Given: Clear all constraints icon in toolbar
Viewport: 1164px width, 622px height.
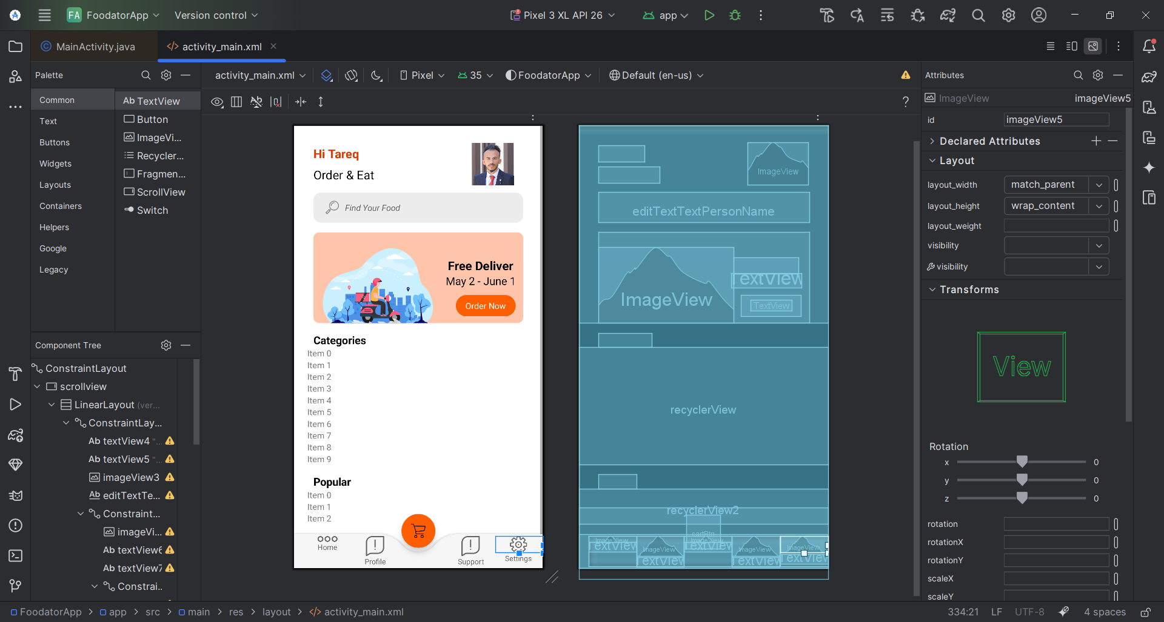Looking at the screenshot, I should (x=276, y=102).
